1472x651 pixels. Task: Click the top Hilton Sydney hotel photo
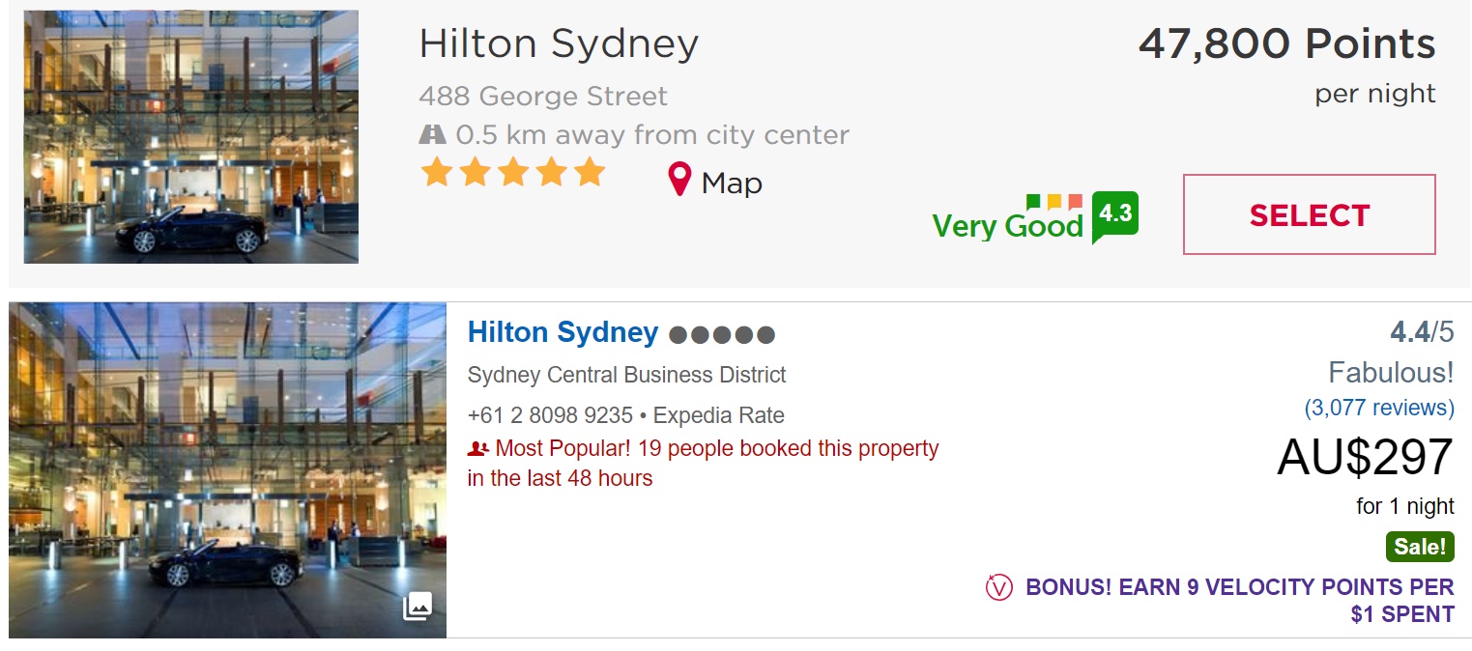coord(191,137)
